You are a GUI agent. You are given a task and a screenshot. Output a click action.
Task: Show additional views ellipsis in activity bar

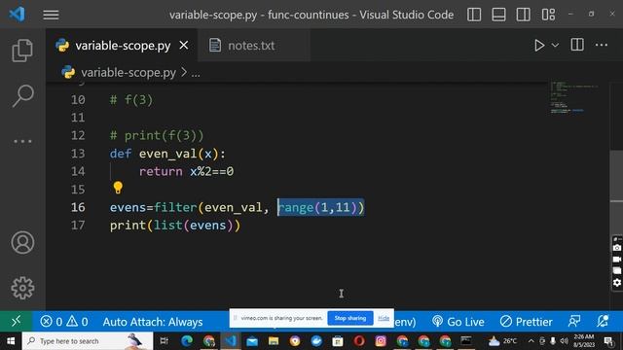(x=22, y=141)
